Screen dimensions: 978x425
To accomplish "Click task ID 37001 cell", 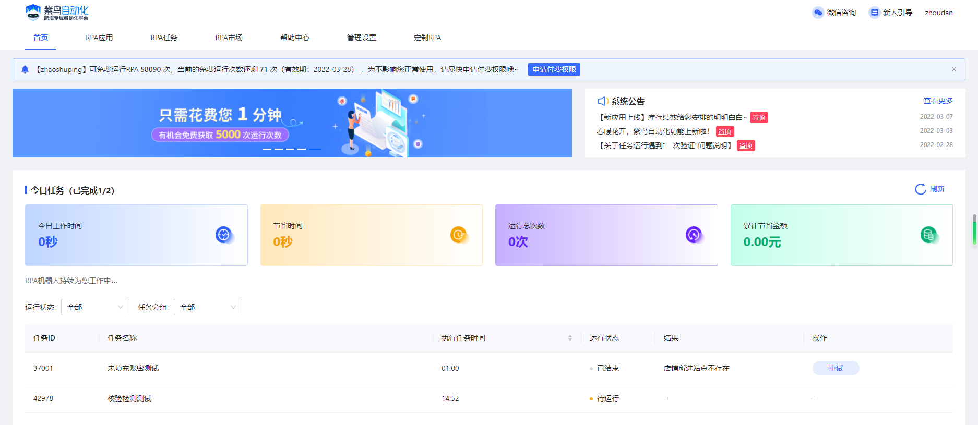I will (43, 368).
